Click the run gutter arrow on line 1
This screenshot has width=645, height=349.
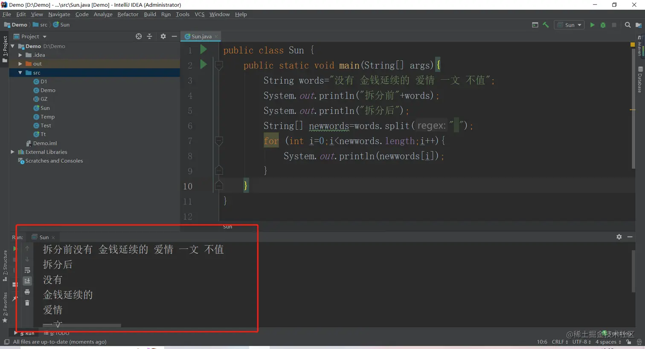coord(203,49)
